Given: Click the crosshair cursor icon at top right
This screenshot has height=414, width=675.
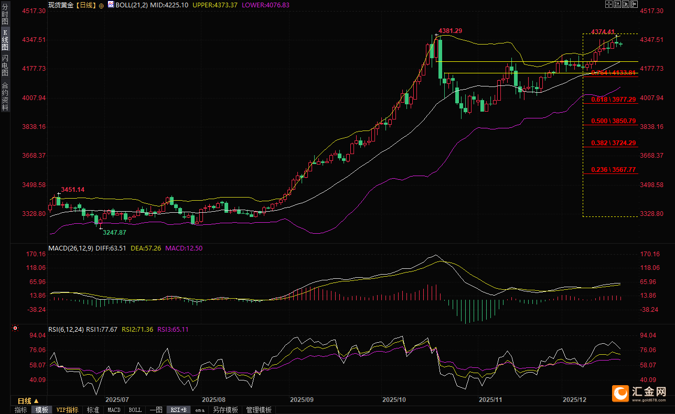Looking at the screenshot, I should (x=608, y=4).
